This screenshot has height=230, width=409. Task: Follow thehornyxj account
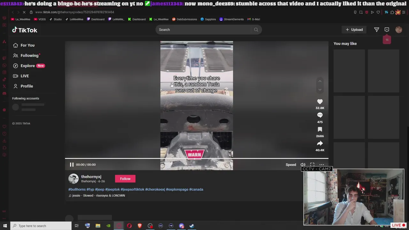(x=125, y=179)
